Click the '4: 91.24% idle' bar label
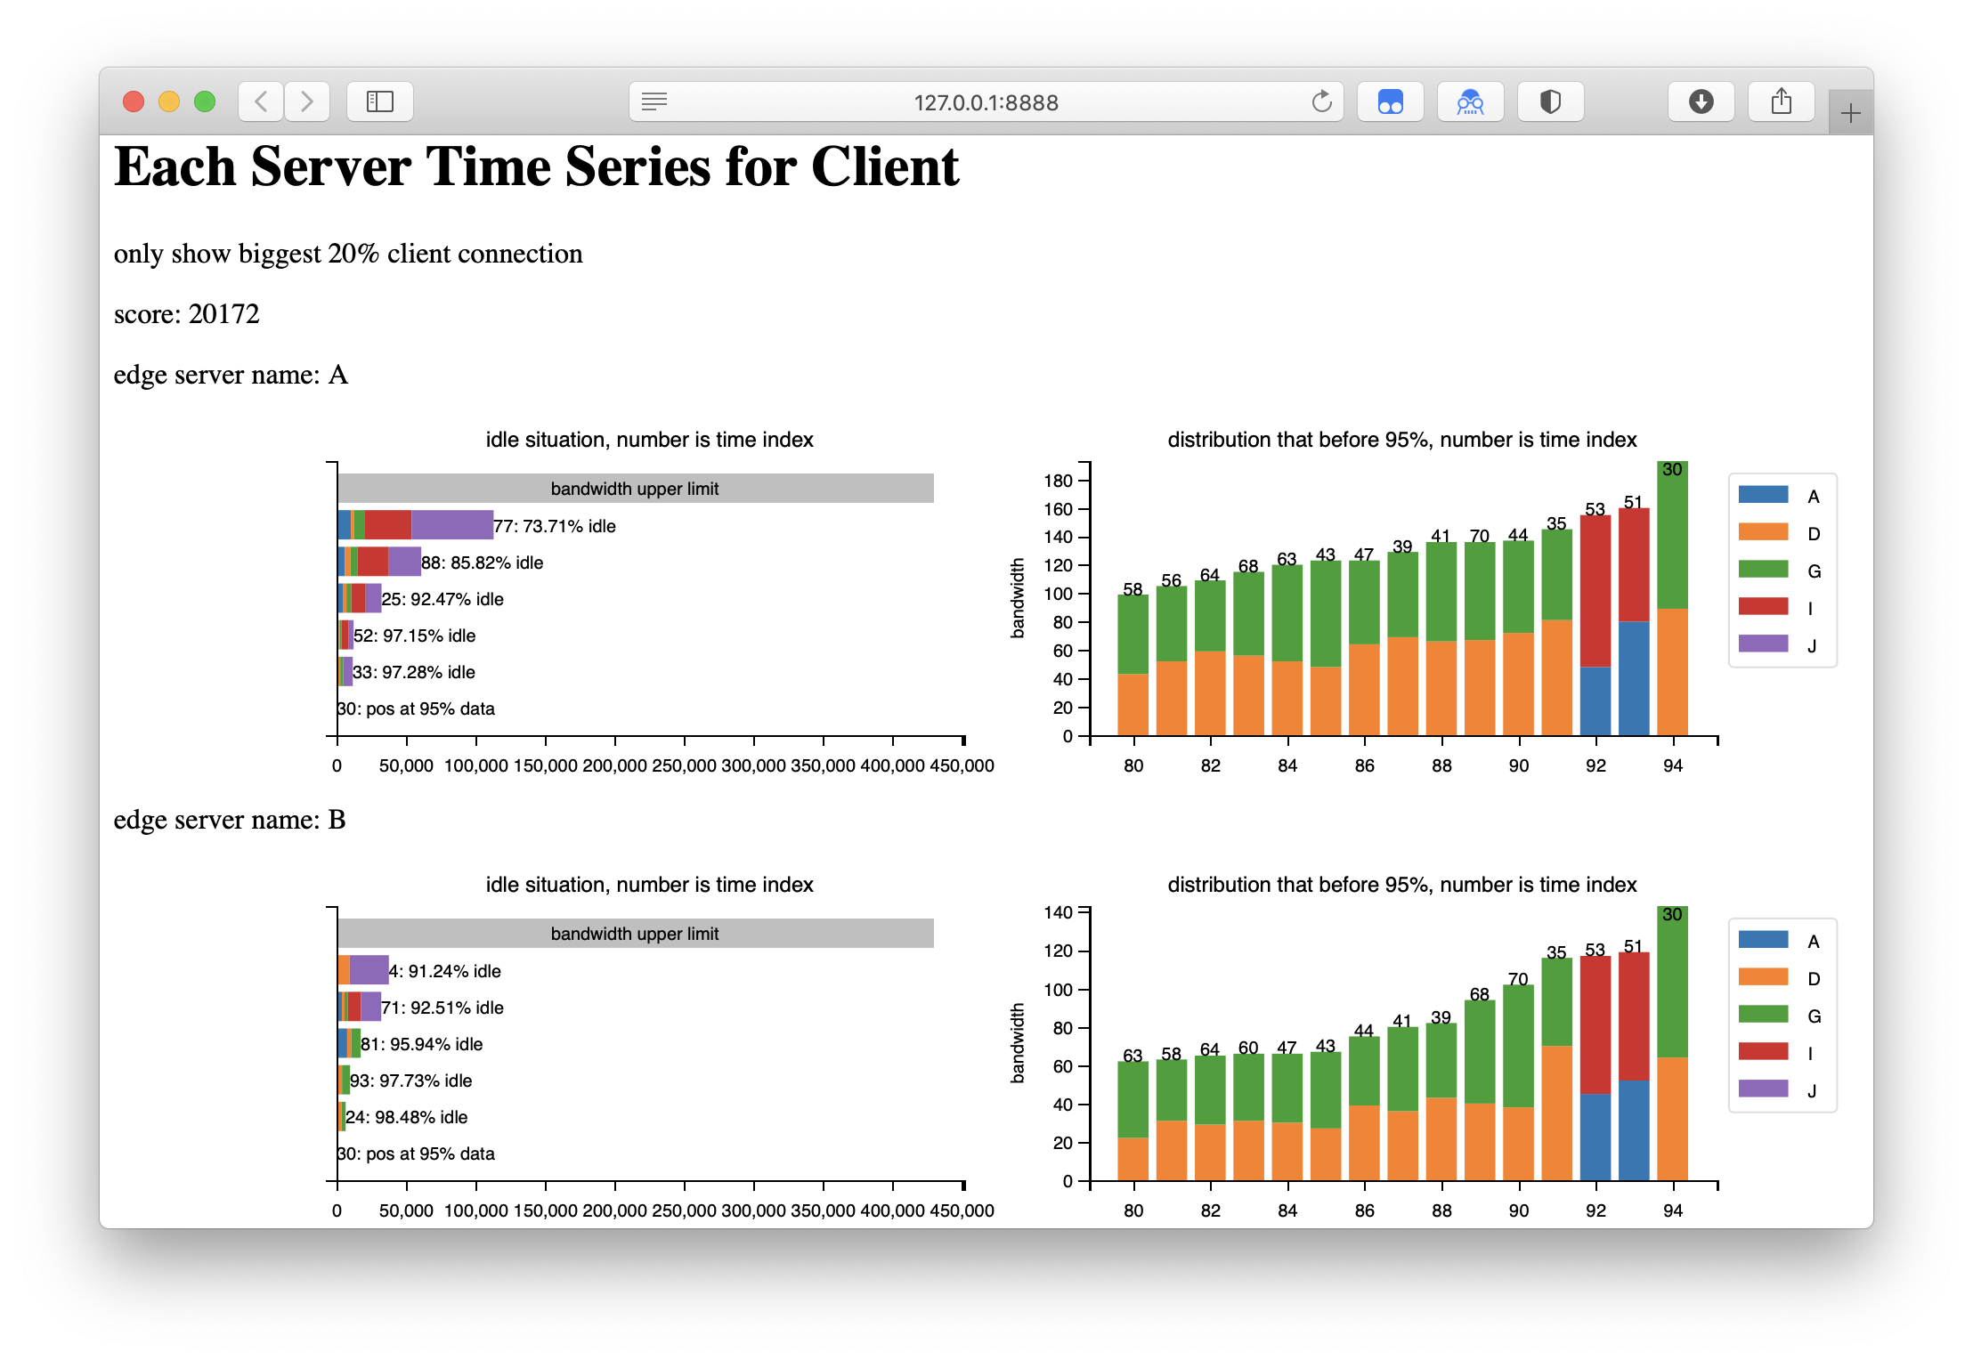Viewport: 1973px width, 1360px height. click(445, 971)
